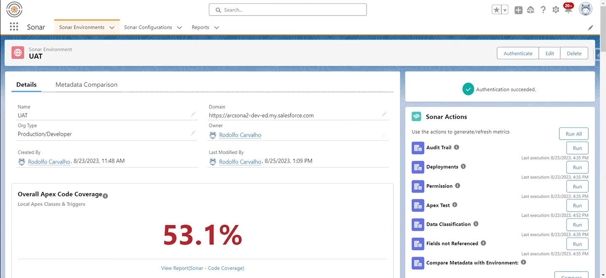Open the Setup gear icon

(556, 10)
